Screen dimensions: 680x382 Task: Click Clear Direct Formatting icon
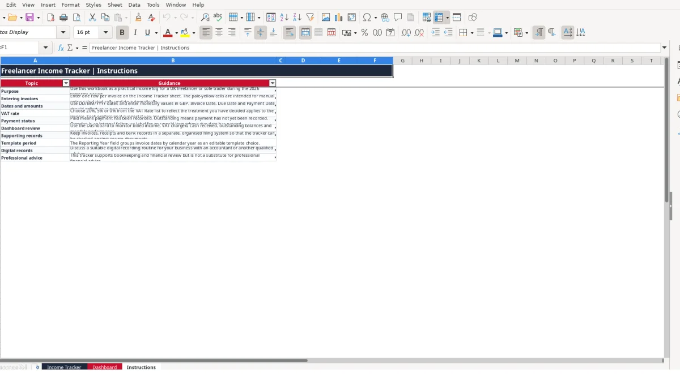(x=151, y=18)
